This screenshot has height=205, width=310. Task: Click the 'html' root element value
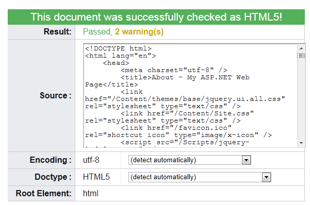click(91, 193)
